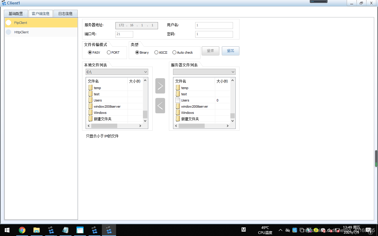Screen dimensions: 378x236
Task: Click the 大小(B) header in server file list
Action: 223,81
